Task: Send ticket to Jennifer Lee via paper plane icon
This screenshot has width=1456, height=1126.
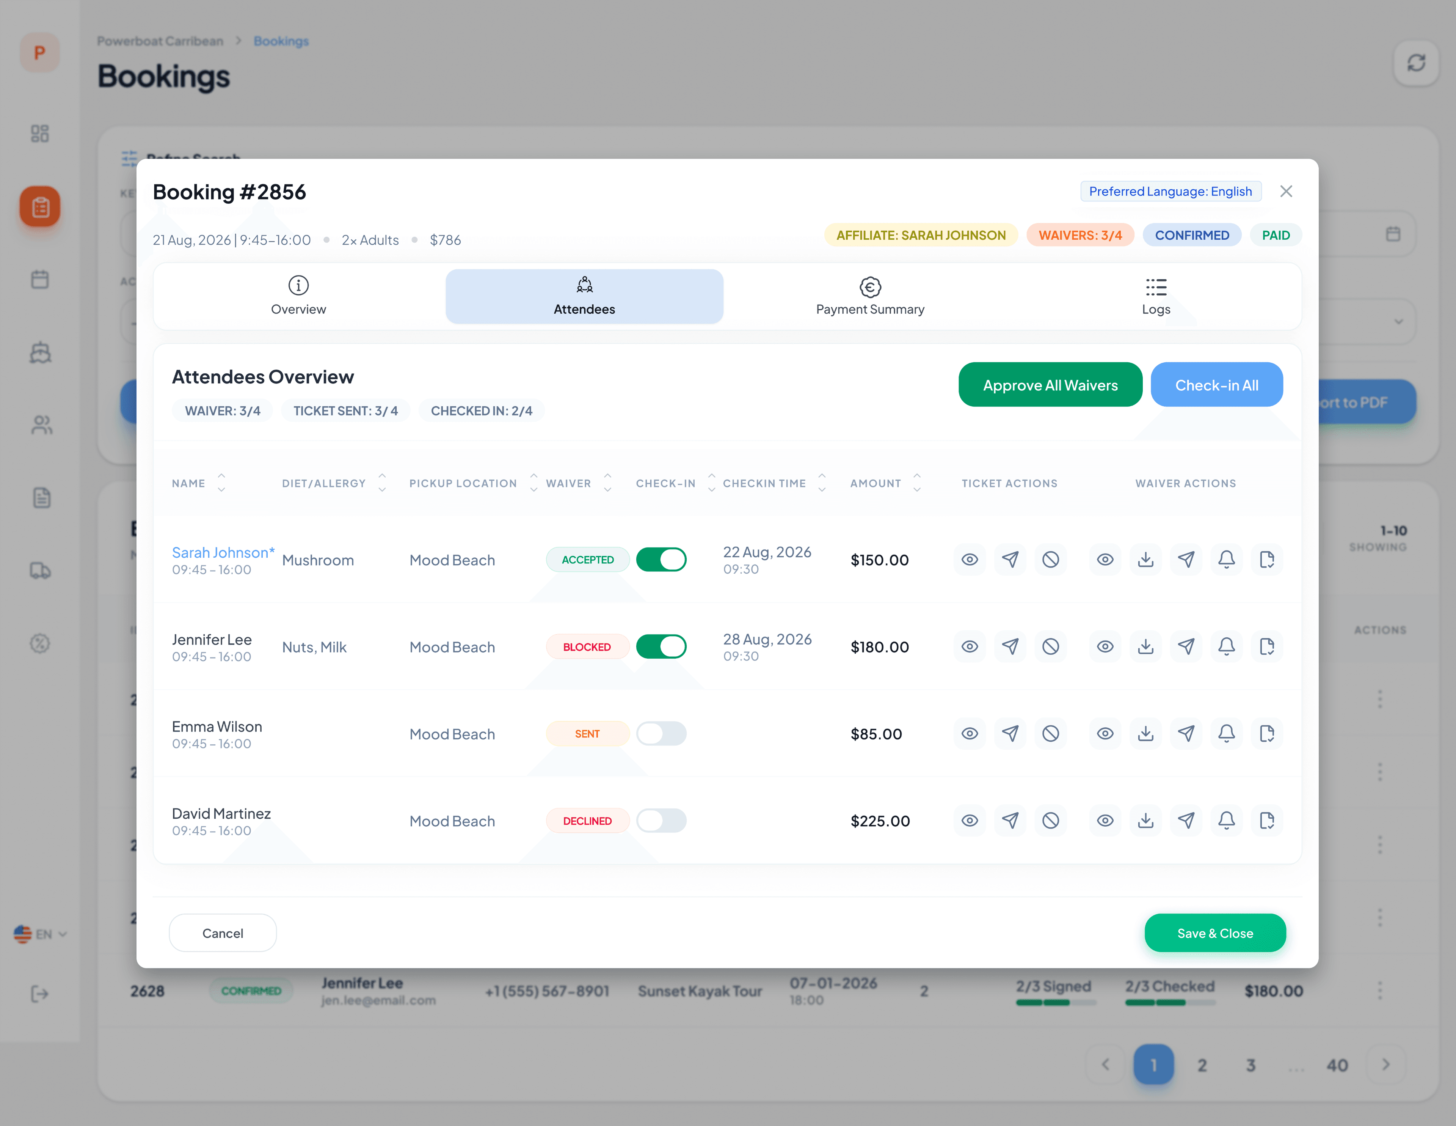Action: coord(1010,646)
